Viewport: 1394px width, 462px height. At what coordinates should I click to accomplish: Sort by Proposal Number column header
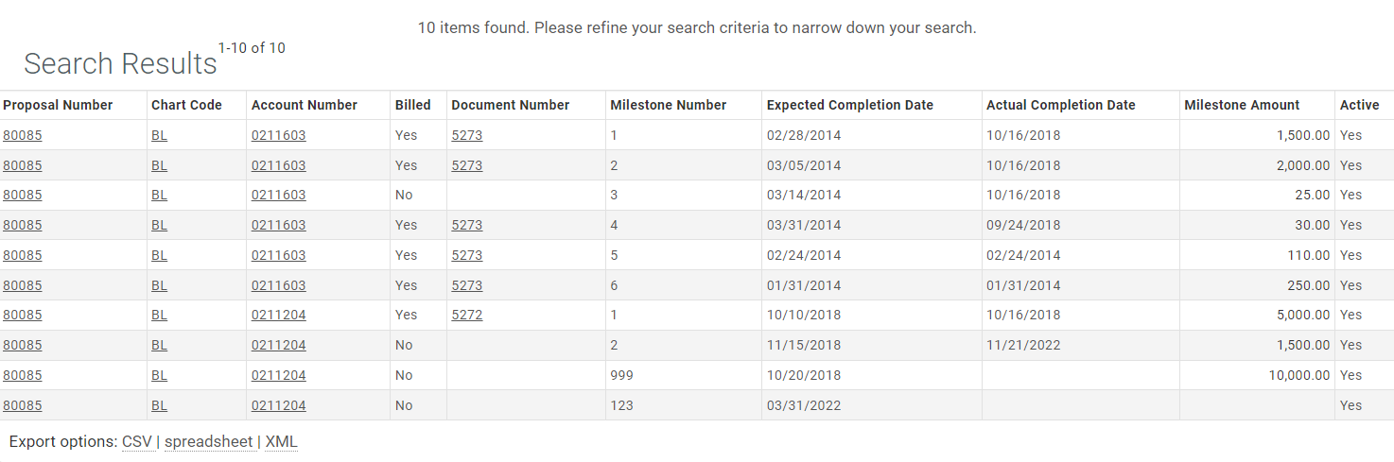(58, 105)
